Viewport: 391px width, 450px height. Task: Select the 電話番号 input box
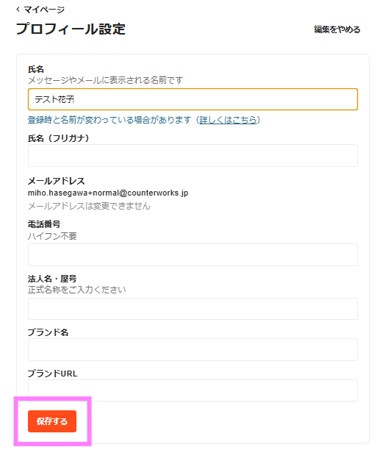pyautogui.click(x=193, y=255)
